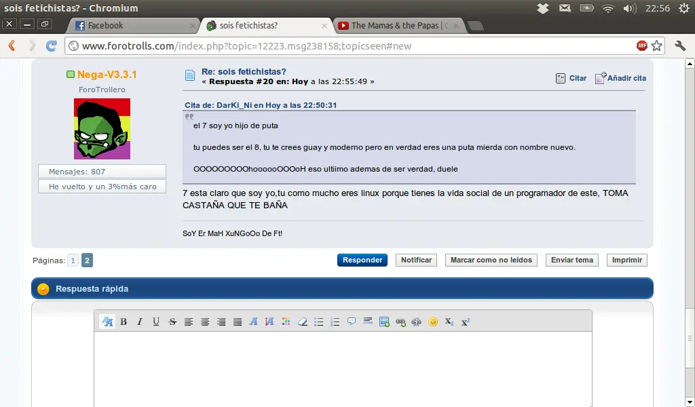Open the font face icon
The height and width of the screenshot is (407, 695).
tap(254, 322)
